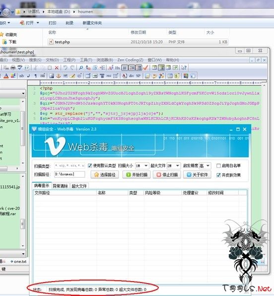Click the red checkmark icon in toolbar
Screen dimensions: 274x296
(x=145, y=68)
